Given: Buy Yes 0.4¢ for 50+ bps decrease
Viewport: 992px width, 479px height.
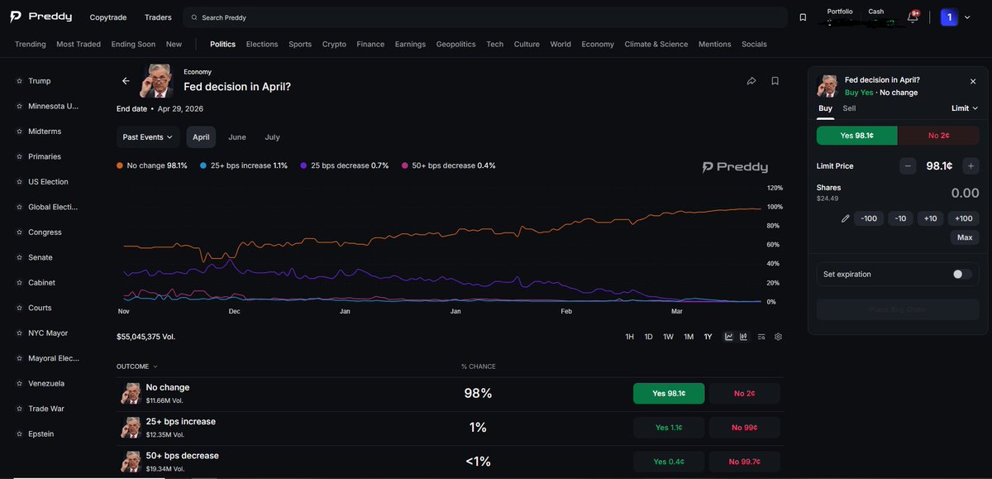Looking at the screenshot, I should (669, 462).
